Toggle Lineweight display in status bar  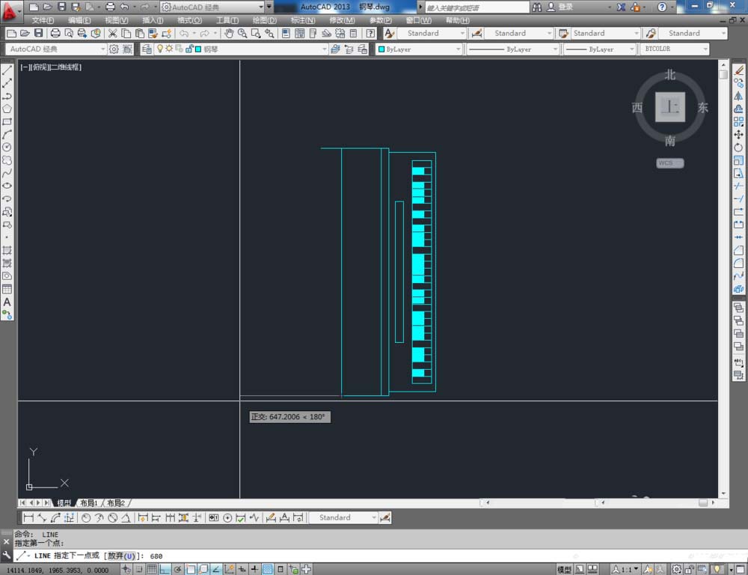tap(255, 569)
